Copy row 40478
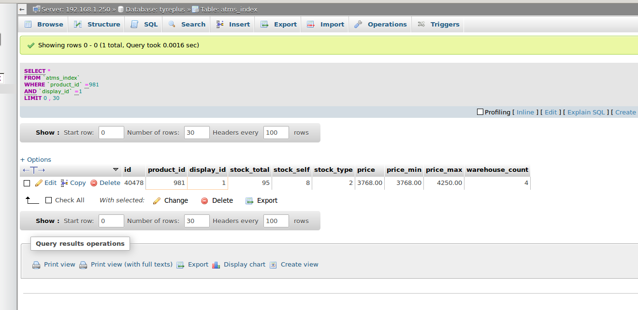 click(x=73, y=183)
